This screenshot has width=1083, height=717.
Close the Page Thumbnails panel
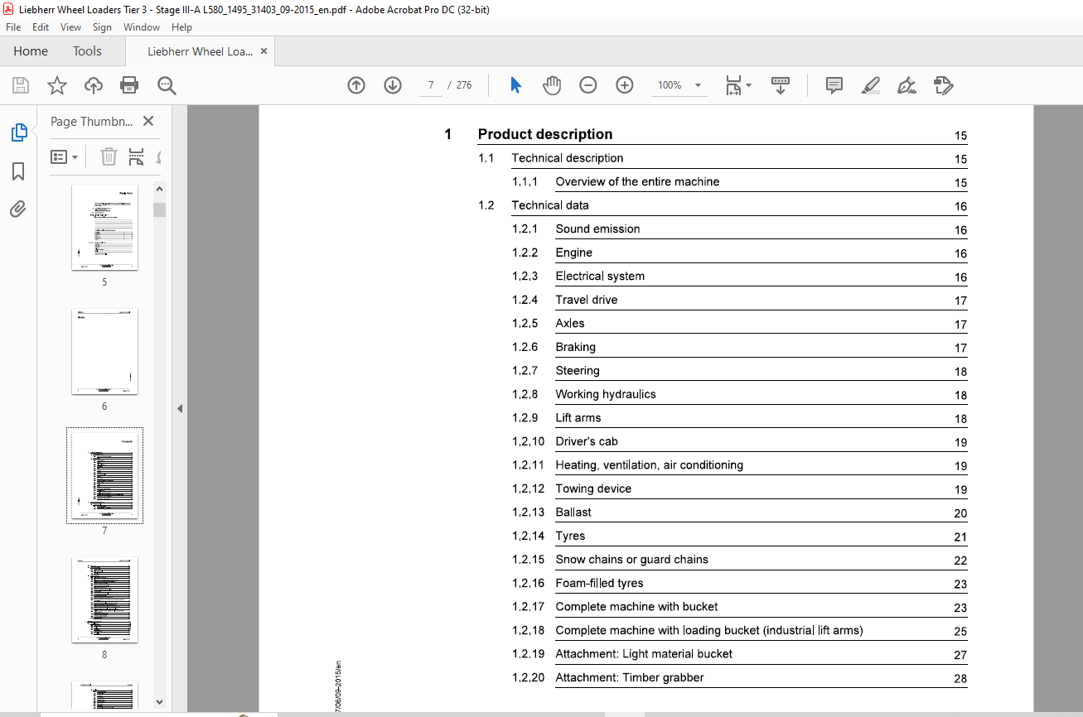tap(148, 121)
